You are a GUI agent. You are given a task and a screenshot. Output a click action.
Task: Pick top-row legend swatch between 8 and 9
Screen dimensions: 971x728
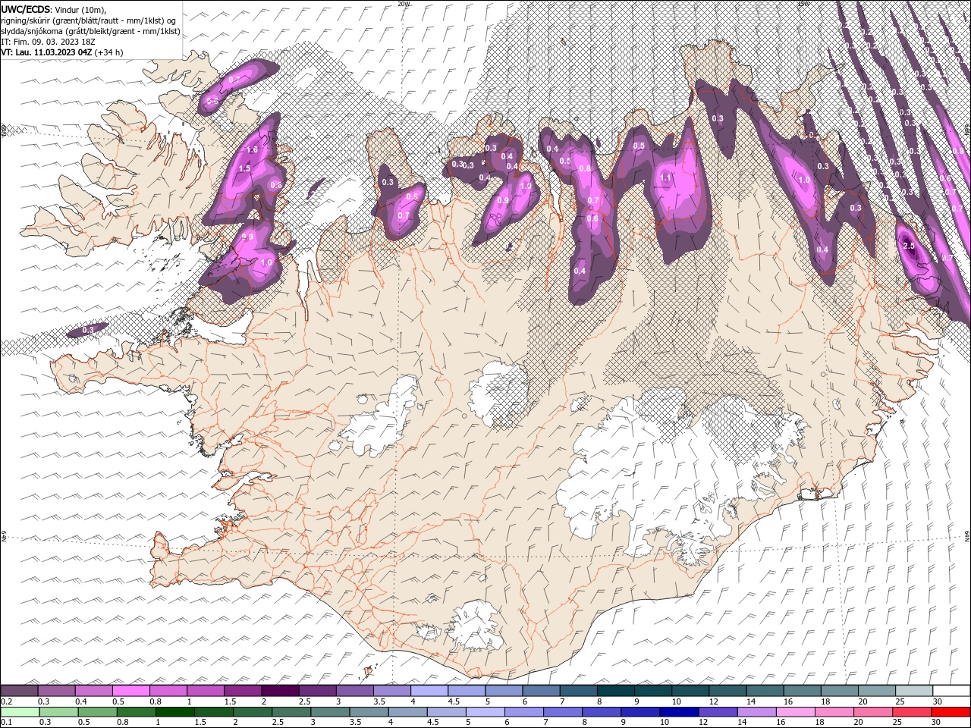click(615, 691)
